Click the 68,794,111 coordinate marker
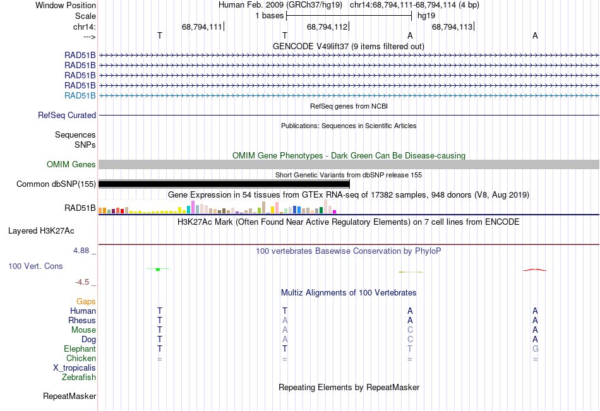 (x=201, y=27)
